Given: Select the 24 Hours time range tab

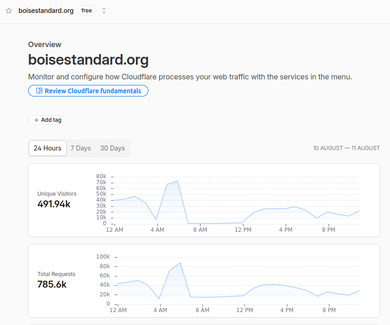Looking at the screenshot, I should pyautogui.click(x=48, y=148).
